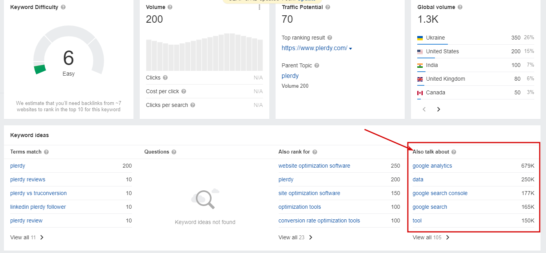Click the Keyword ideas not found message
The width and height of the screenshot is (546, 253).
click(205, 222)
